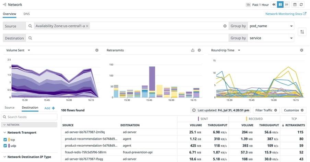310x162 pixels.
Task: Open the Network Monitoring Docs link
Action: [x=286, y=14]
